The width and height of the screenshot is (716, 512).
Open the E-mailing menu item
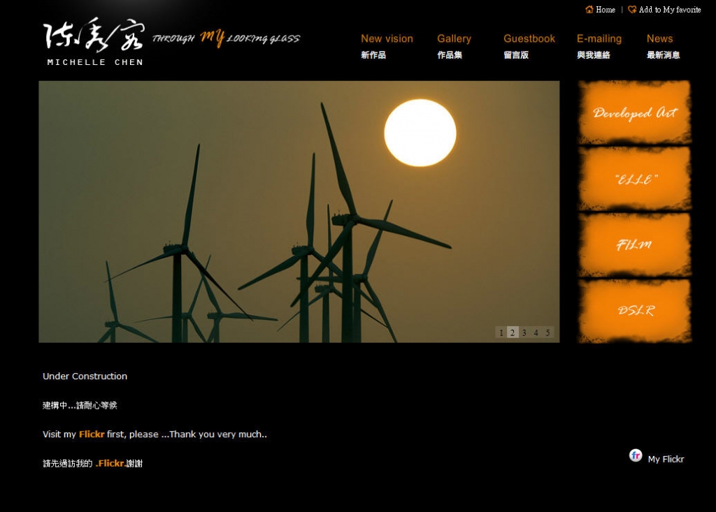[x=599, y=39]
